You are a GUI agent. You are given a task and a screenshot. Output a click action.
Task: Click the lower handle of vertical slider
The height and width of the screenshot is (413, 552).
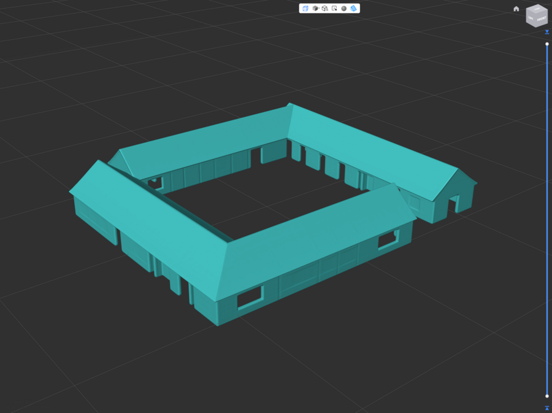click(546, 396)
